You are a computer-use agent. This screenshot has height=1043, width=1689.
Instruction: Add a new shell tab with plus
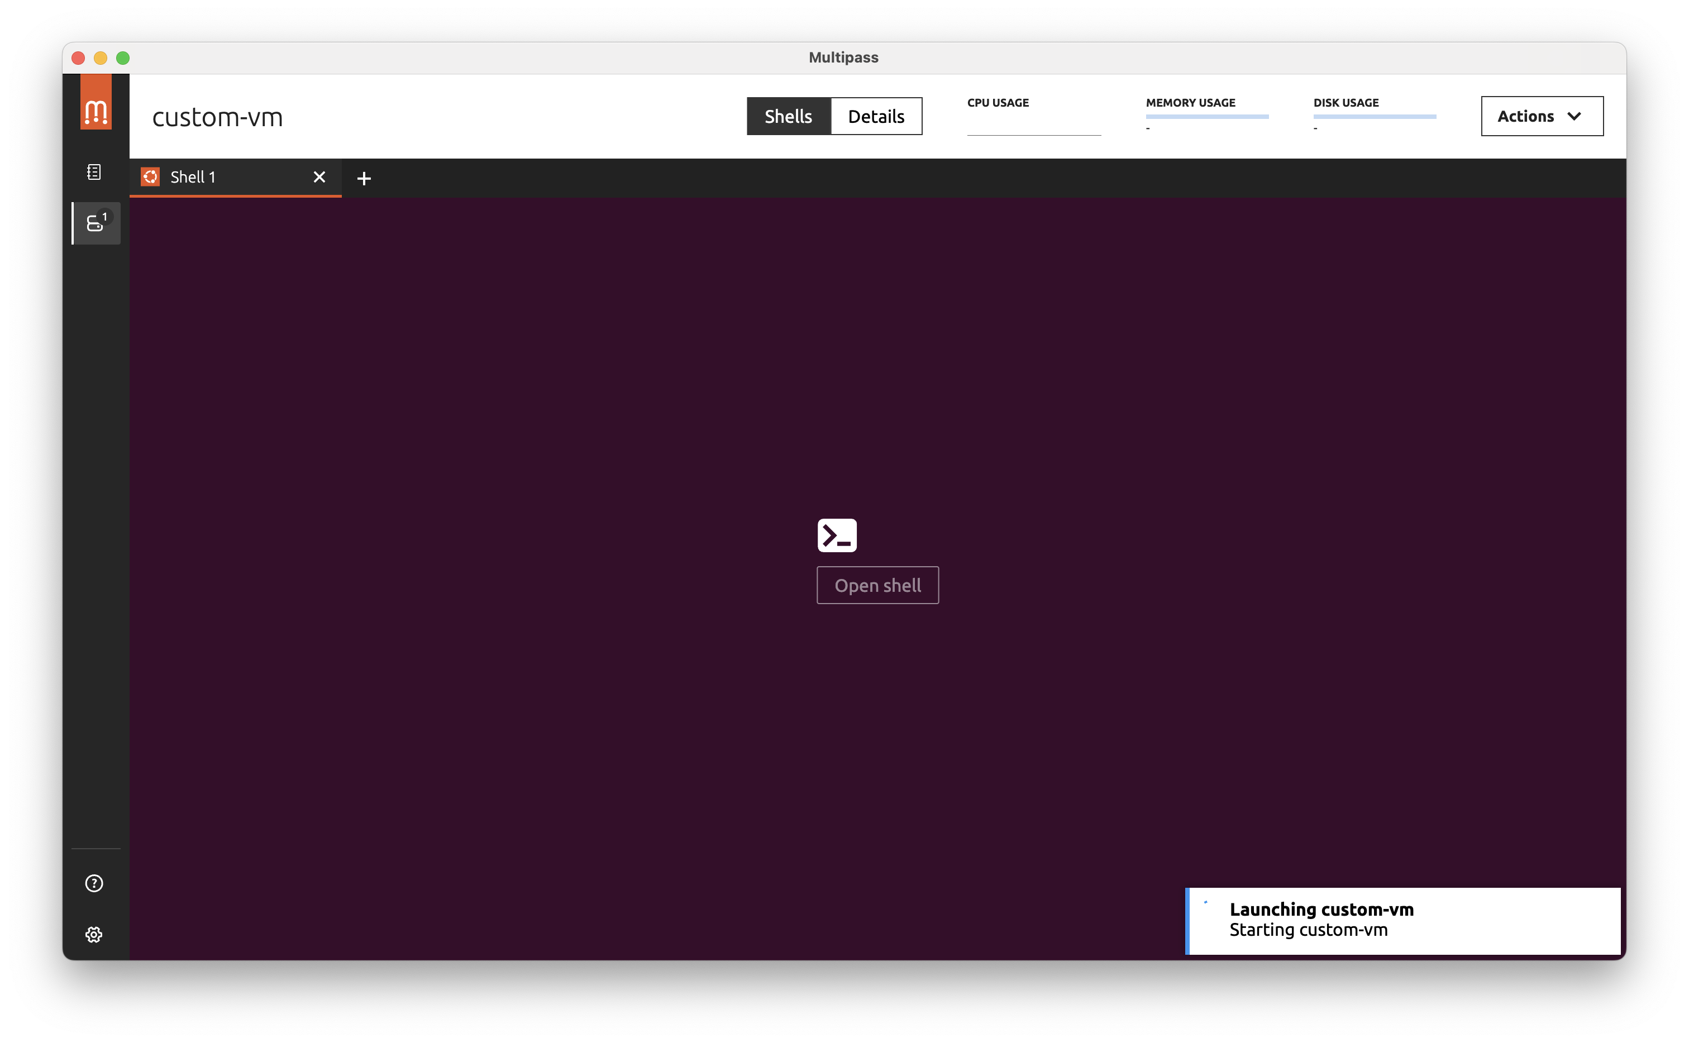coord(364,179)
